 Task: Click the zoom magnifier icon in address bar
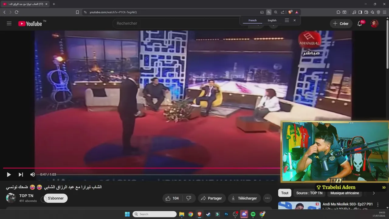[276, 12]
